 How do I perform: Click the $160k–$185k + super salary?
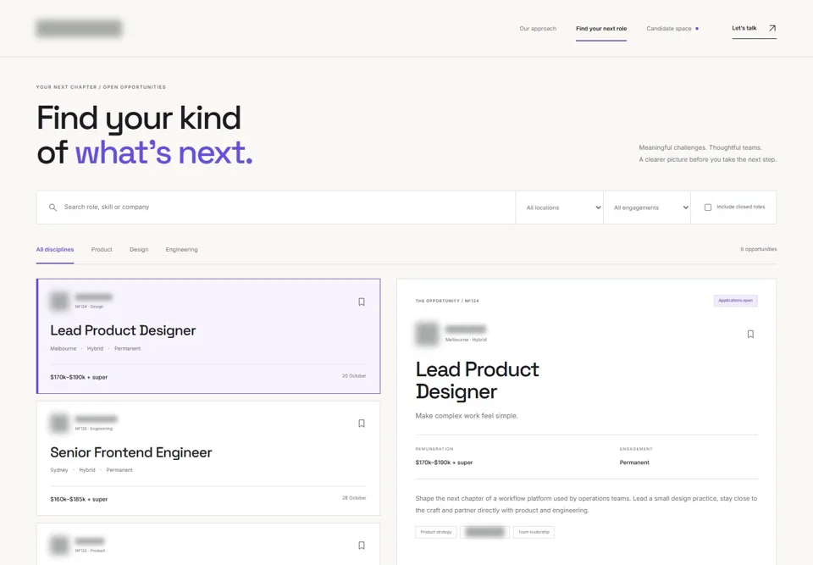pos(79,499)
